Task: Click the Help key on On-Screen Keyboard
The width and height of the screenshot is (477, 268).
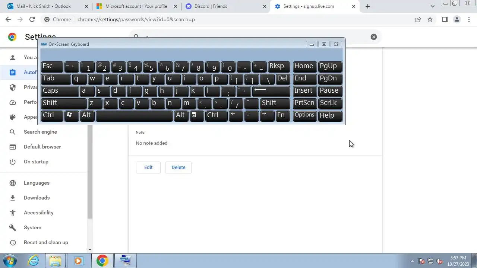Action: point(330,116)
